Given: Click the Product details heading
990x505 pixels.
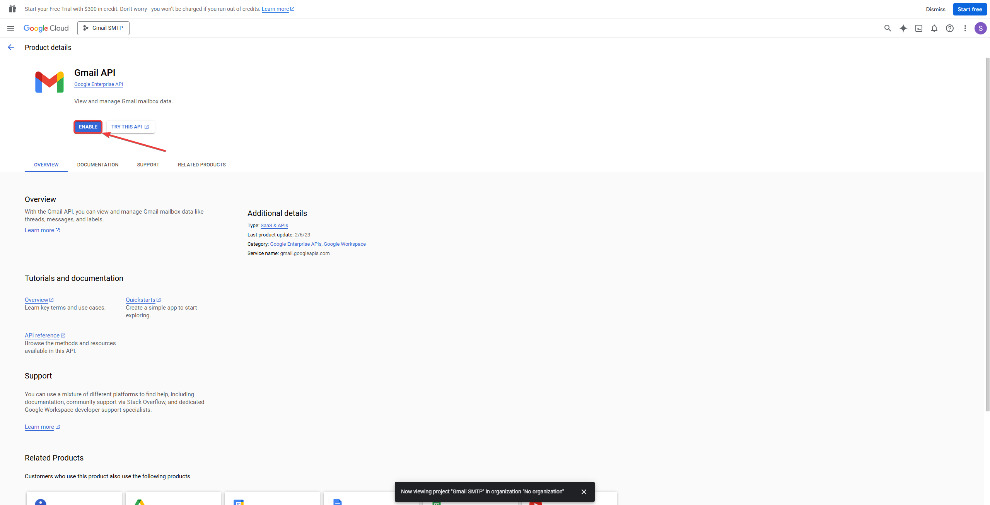Looking at the screenshot, I should coord(48,48).
